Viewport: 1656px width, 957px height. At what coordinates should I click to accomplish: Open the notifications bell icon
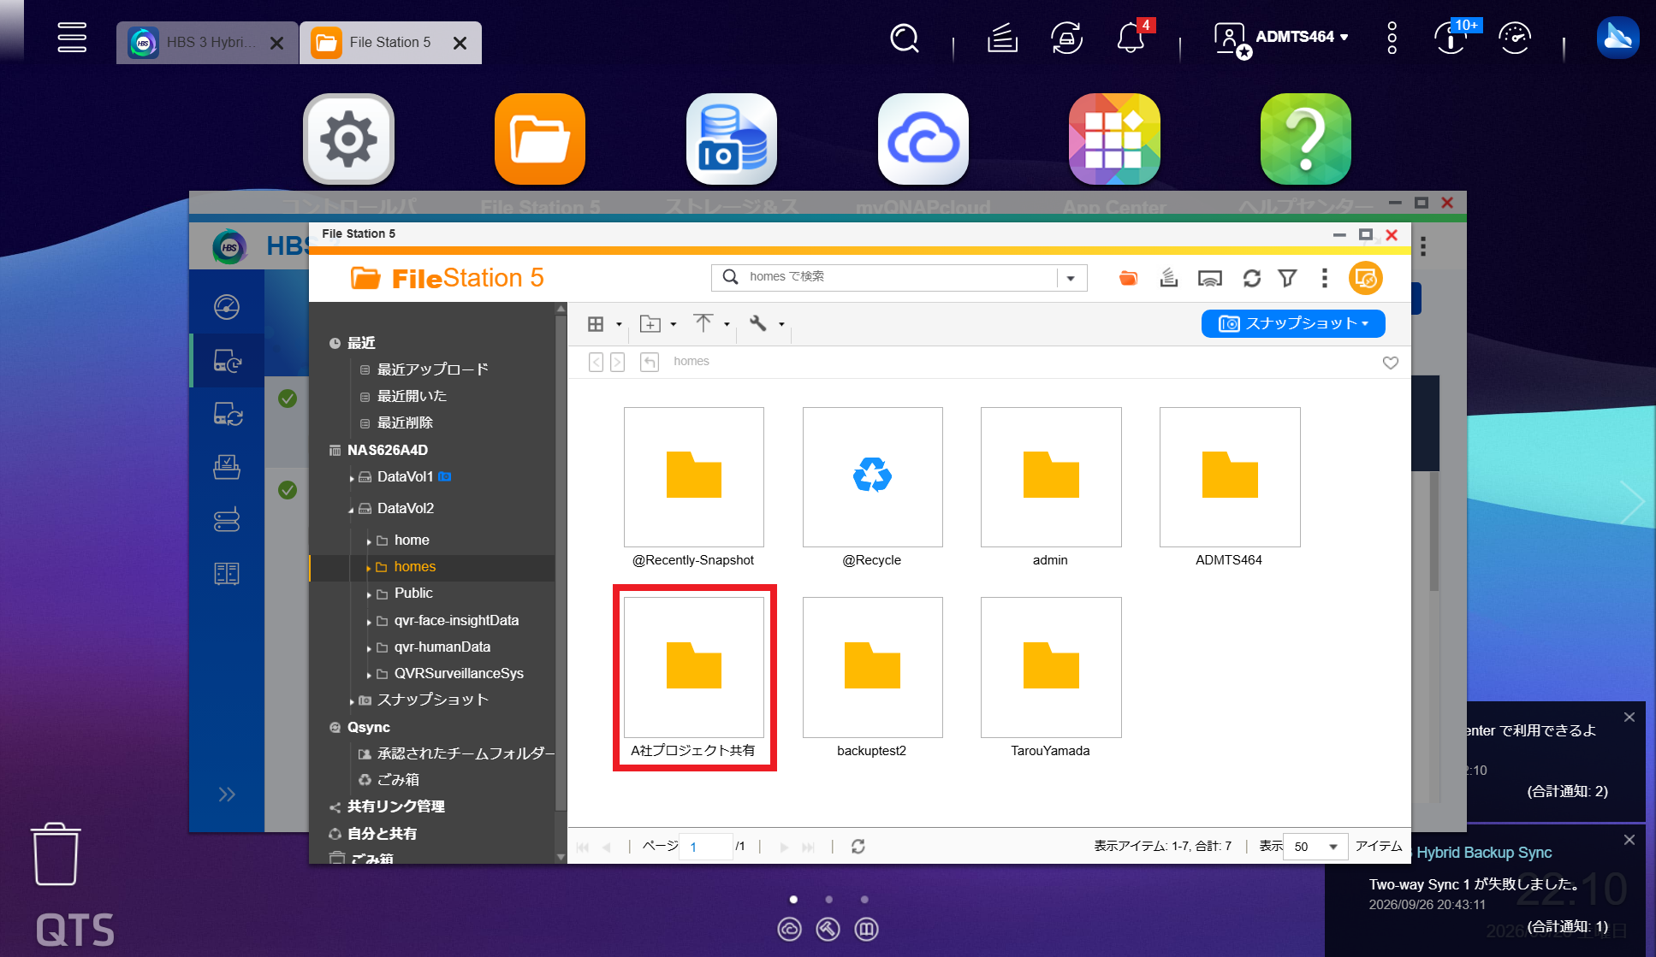[1131, 38]
